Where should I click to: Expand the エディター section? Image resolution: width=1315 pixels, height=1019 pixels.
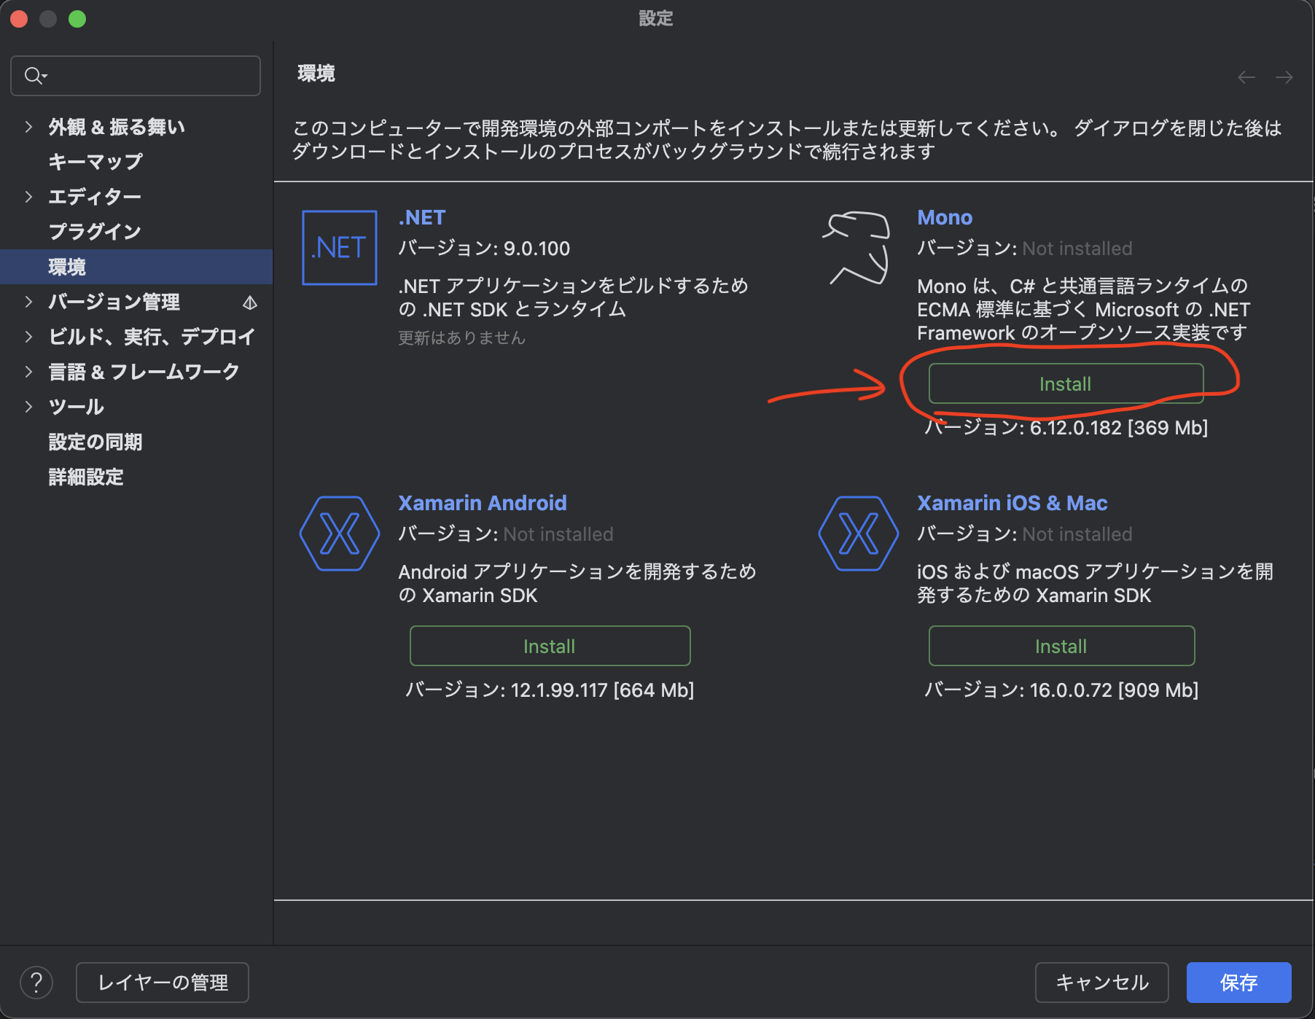click(28, 197)
